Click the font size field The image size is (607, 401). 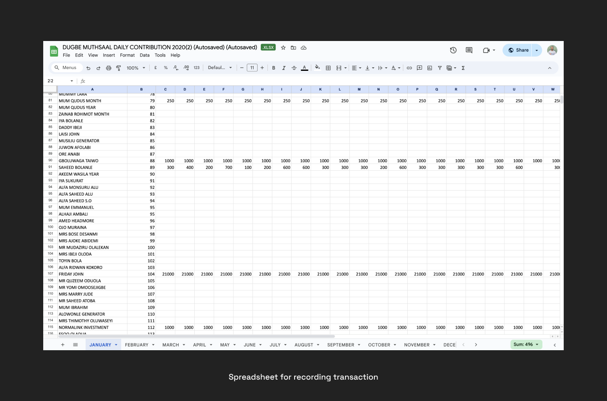pos(252,68)
